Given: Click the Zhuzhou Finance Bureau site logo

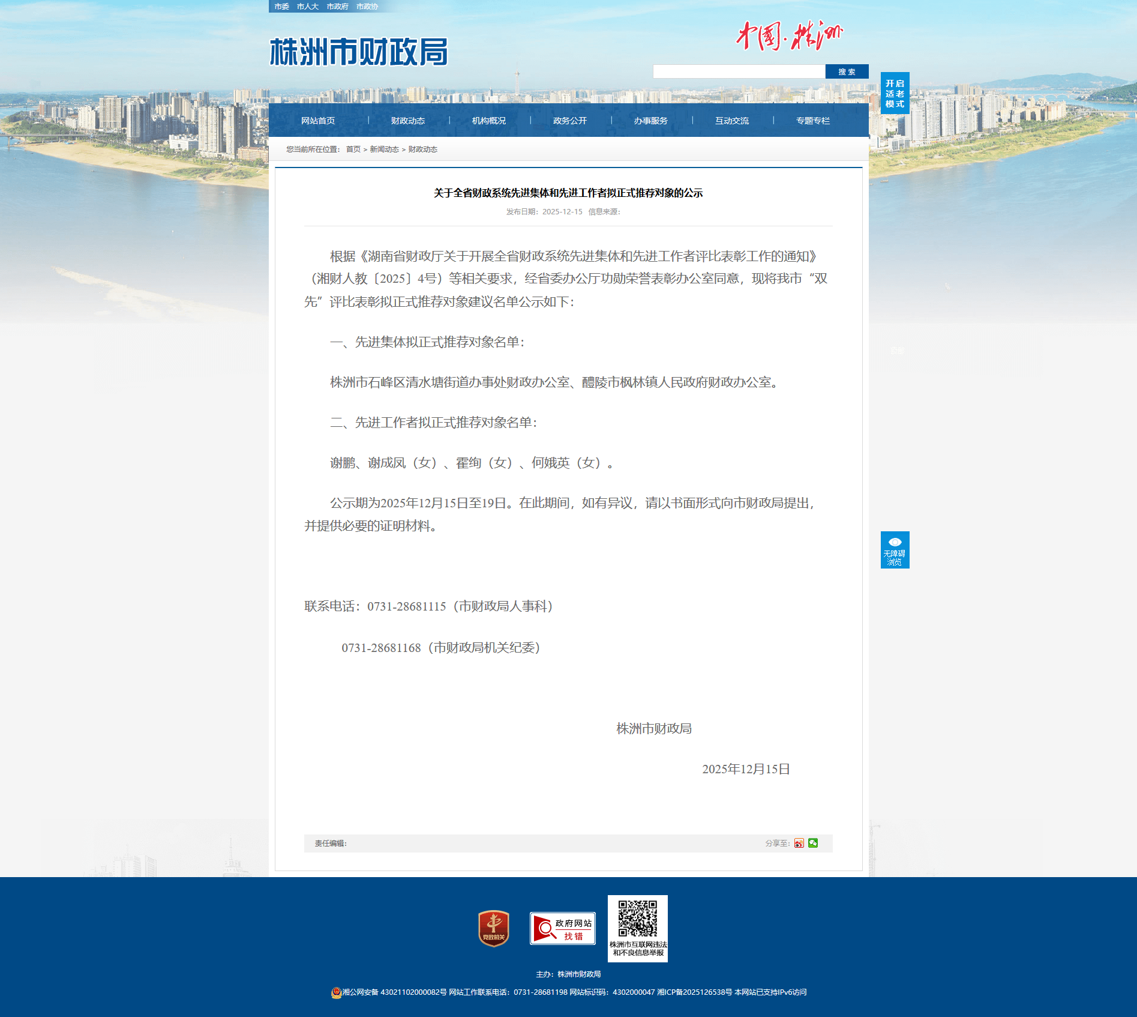Looking at the screenshot, I should 359,52.
